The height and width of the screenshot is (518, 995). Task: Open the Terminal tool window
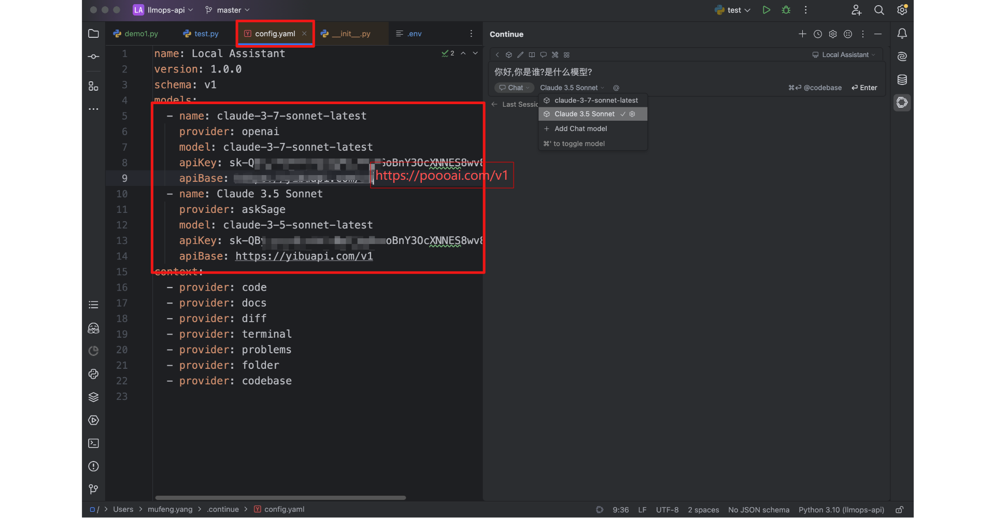(93, 443)
